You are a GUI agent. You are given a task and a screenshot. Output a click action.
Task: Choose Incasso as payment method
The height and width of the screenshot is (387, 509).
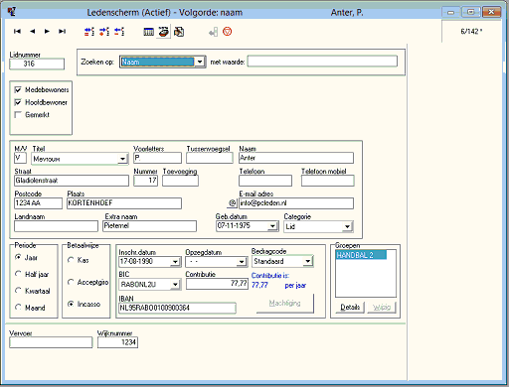pyautogui.click(x=71, y=304)
